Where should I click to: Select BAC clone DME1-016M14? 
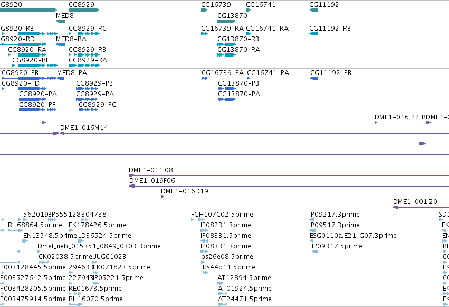pos(84,128)
